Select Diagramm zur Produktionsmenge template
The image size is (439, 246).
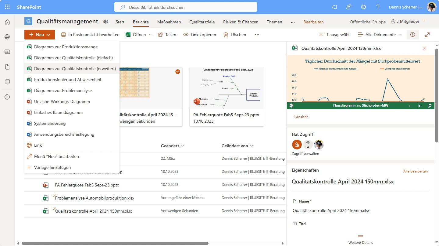[72, 47]
